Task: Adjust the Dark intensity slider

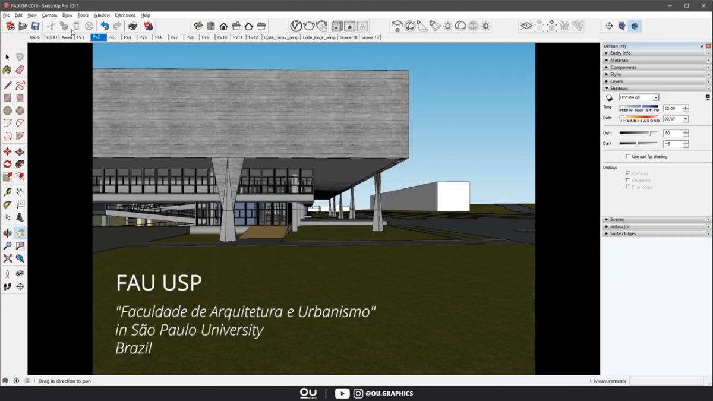Action: pos(638,144)
